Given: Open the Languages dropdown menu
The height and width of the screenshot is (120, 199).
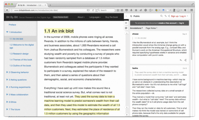Looking at the screenshot, I should coord(95,17).
